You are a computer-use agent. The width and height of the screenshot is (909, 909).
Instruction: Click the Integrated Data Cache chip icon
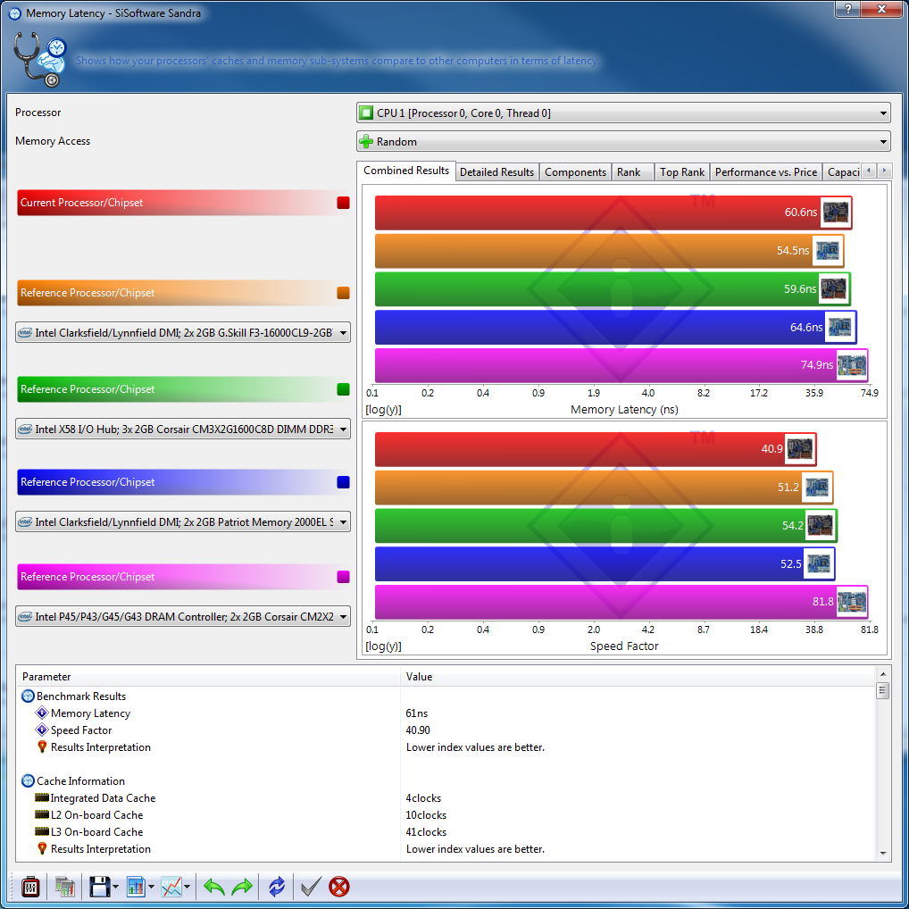42,797
